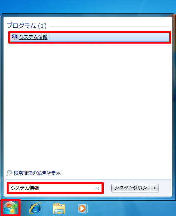
Task: Open Windows Explorer folder icon on taskbar
Action: pos(59,209)
